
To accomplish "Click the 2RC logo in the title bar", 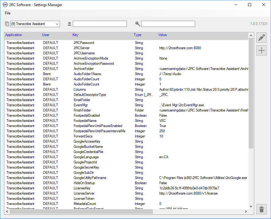I will 5,5.
